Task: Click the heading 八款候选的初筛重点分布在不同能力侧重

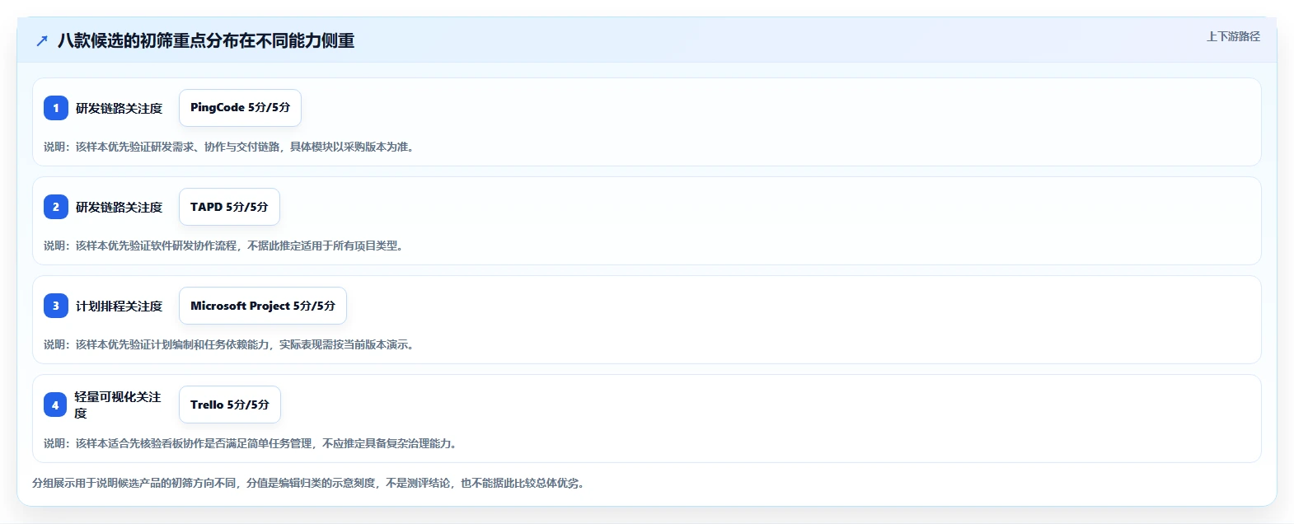Action: point(206,40)
